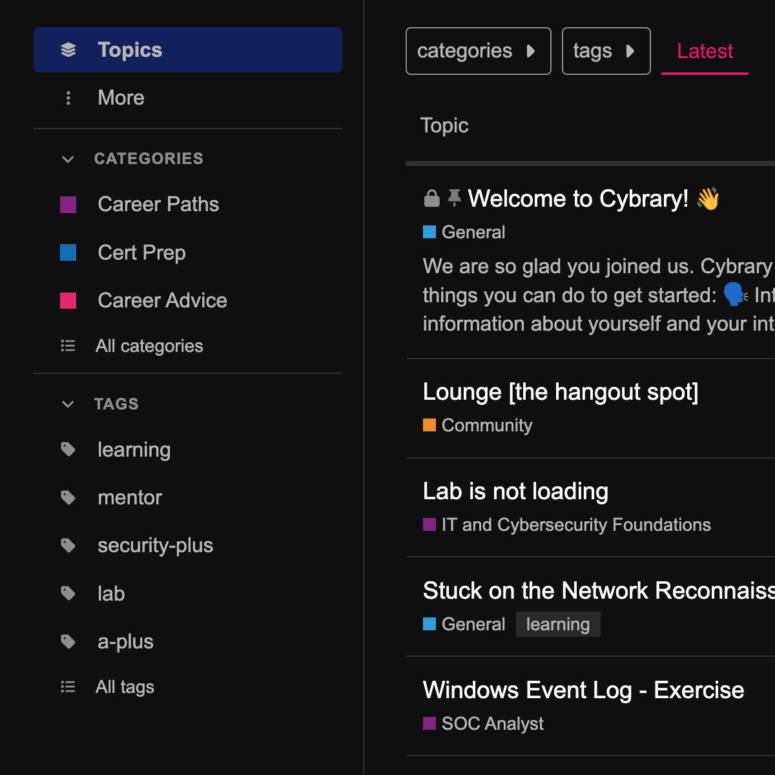Screen dimensions: 775x775
Task: Click the Welcome topic excerpt text
Action: [599, 295]
